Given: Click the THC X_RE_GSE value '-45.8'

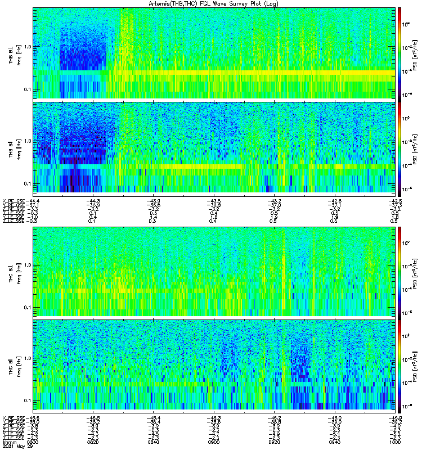Looking at the screenshot, I should (395, 418).
